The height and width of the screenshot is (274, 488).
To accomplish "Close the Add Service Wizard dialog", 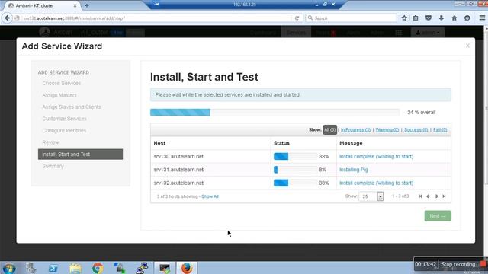I will pos(467,46).
